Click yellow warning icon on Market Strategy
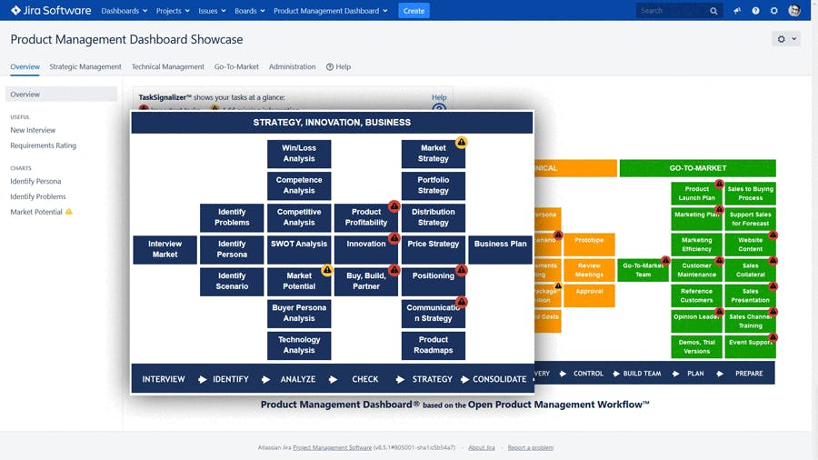 461,142
